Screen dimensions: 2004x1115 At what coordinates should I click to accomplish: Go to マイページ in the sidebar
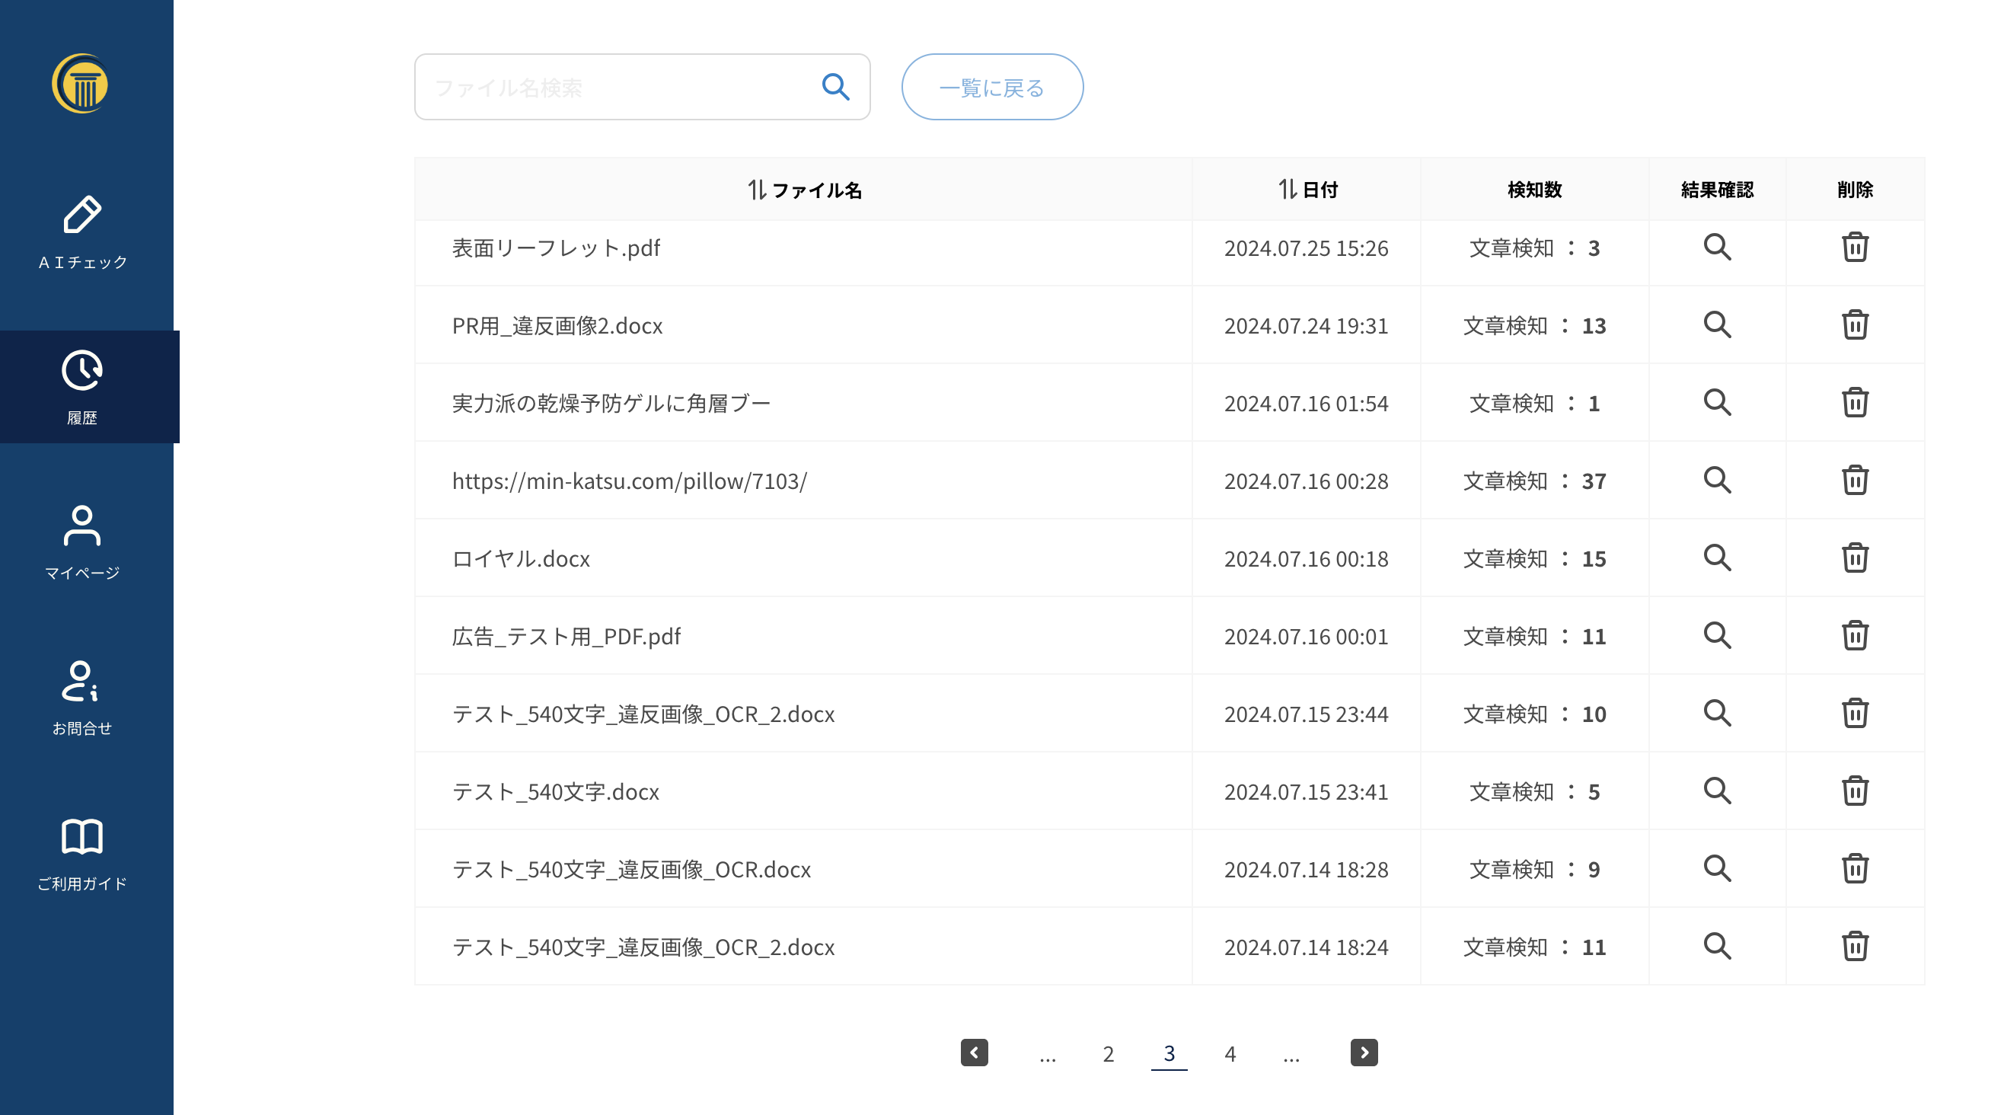[82, 542]
